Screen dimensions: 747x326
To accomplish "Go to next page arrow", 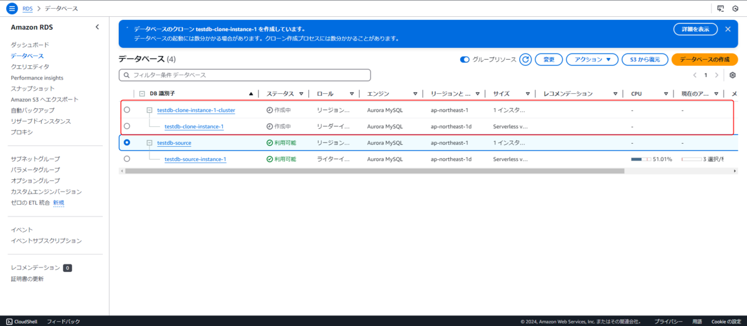I will (716, 75).
